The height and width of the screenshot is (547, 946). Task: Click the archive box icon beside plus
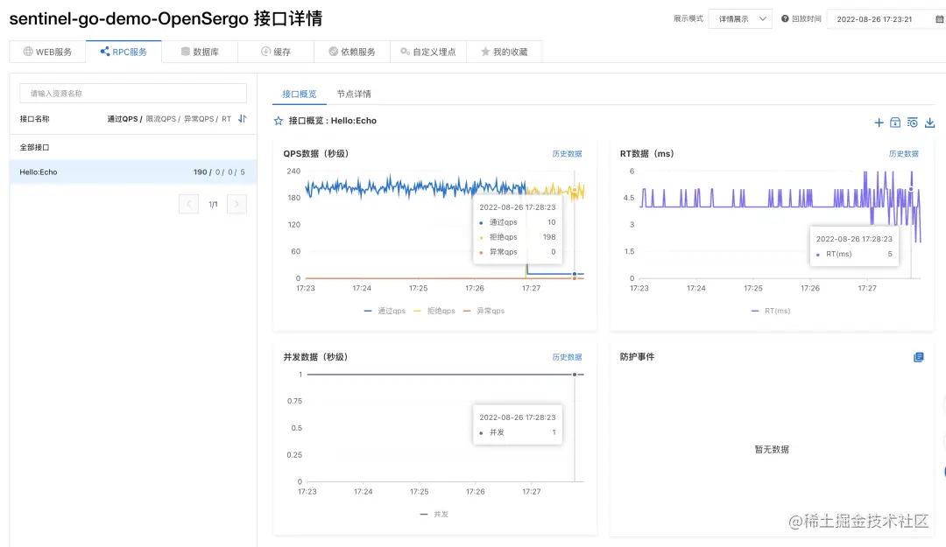(x=895, y=123)
